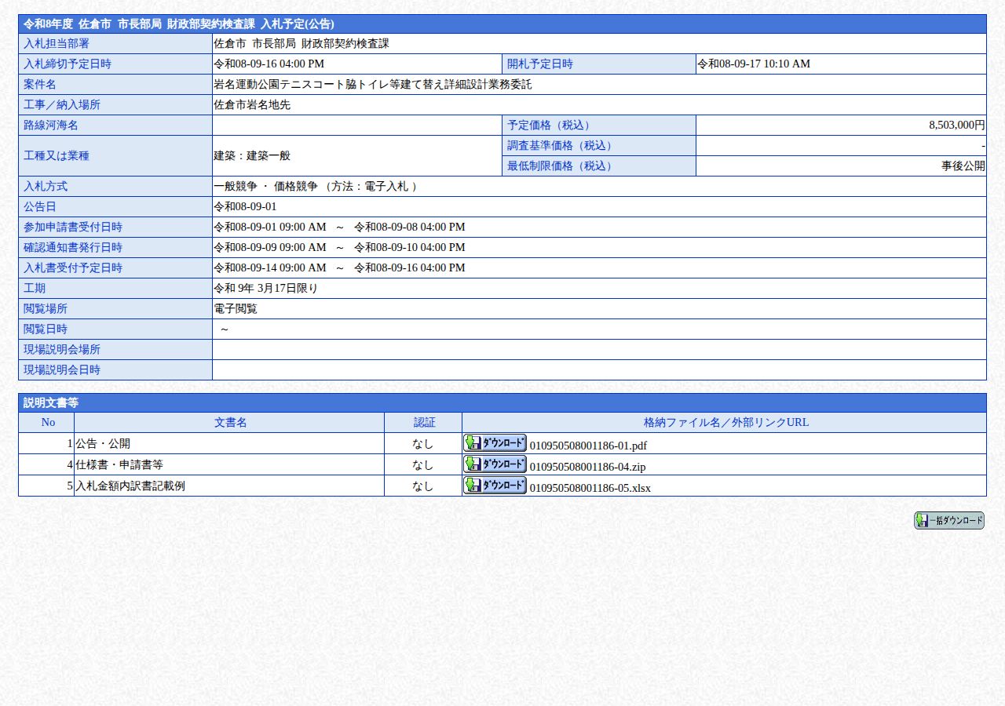
Task: Click the 仕様書・申請書等 document name
Action: point(119,464)
